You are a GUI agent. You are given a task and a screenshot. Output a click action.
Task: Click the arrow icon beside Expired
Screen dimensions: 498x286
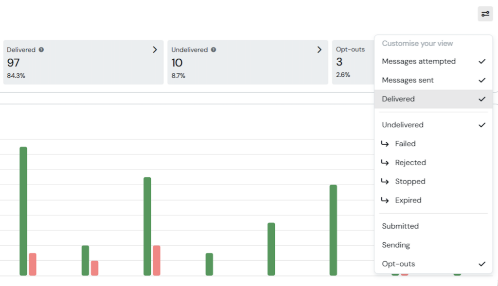click(x=385, y=200)
